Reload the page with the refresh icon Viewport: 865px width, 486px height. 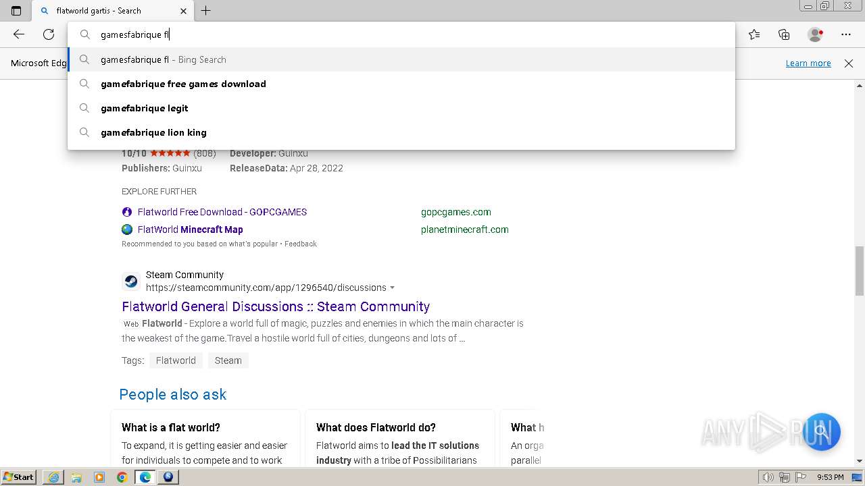pos(49,34)
